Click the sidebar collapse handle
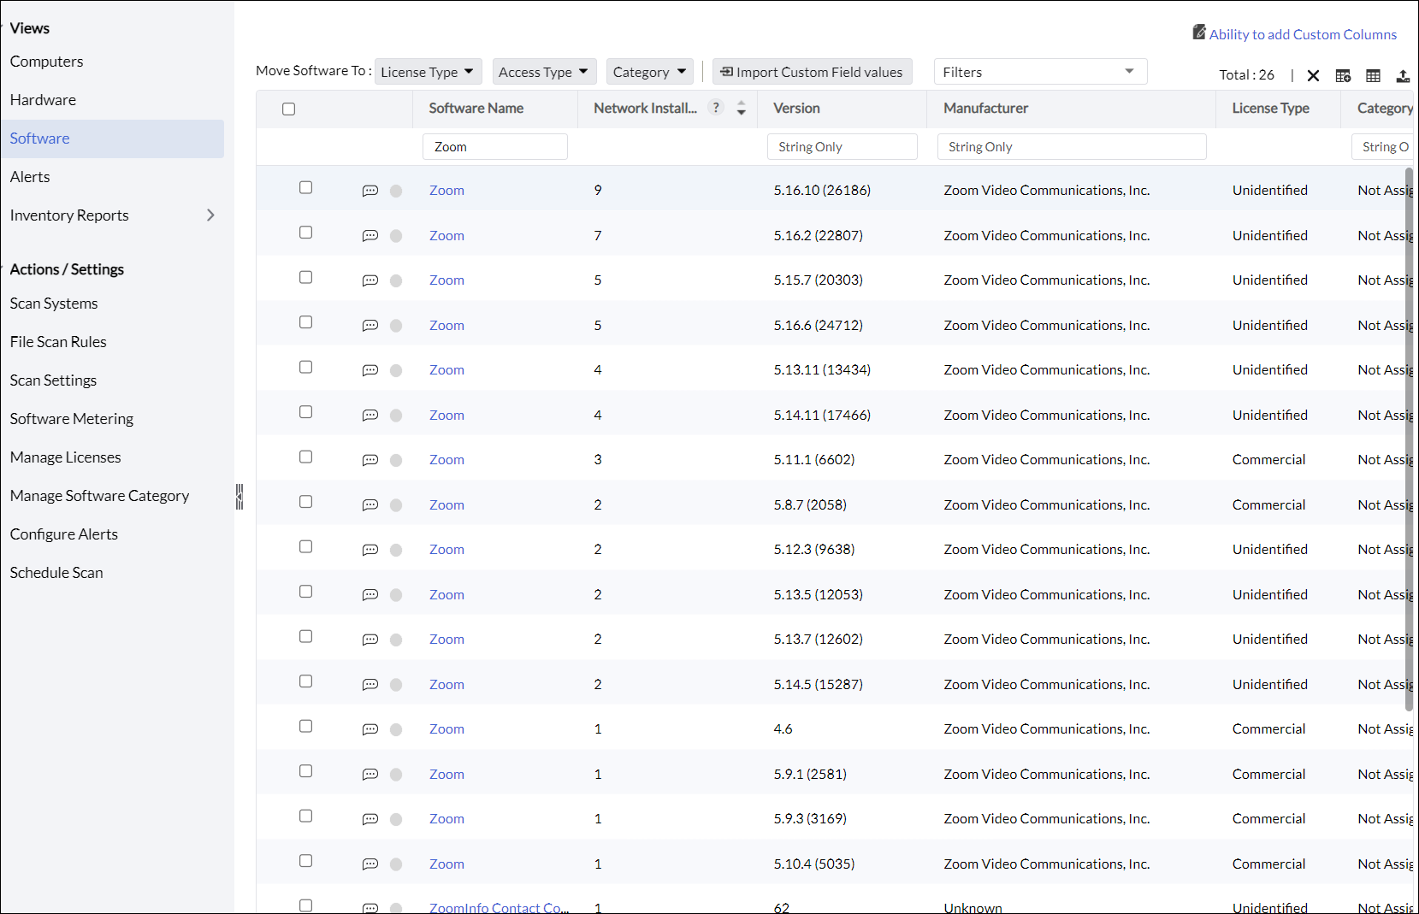 (x=239, y=497)
